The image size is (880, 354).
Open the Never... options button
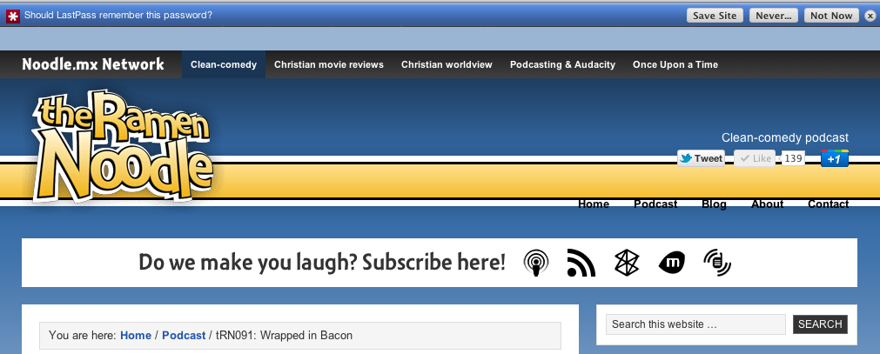[773, 16]
